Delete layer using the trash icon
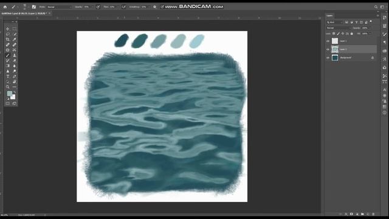 point(373,214)
